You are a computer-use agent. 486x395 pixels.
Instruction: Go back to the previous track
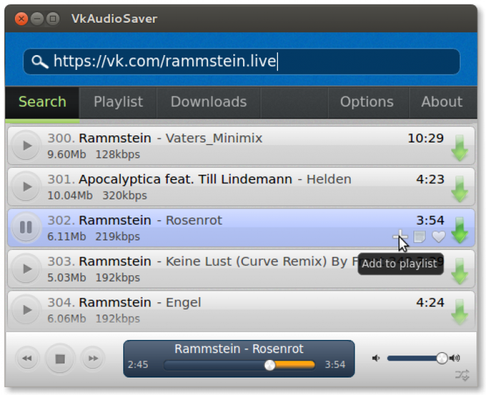27,358
